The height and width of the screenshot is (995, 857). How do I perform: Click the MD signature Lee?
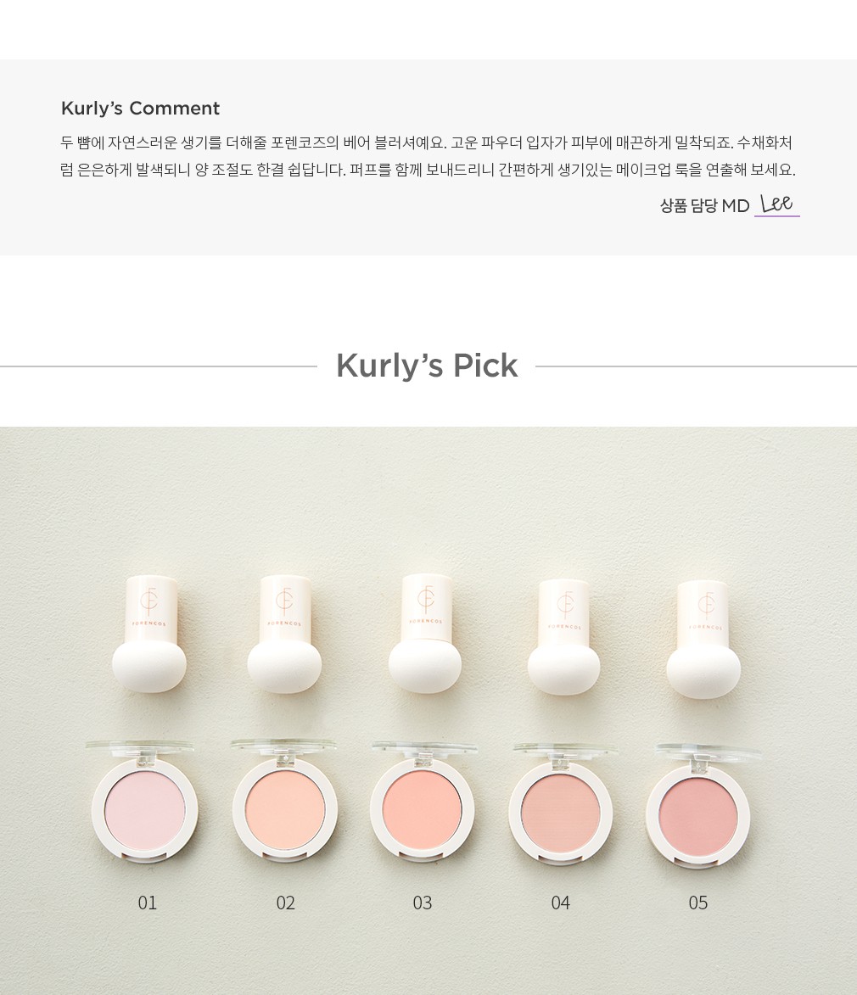(x=777, y=204)
